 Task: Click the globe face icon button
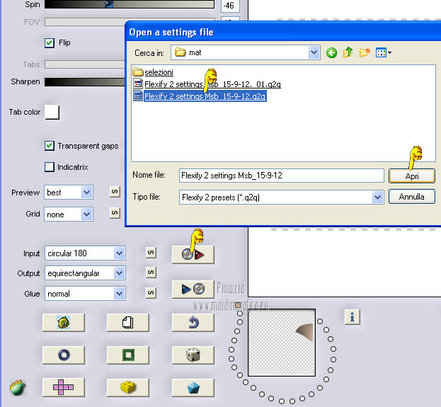(x=64, y=322)
